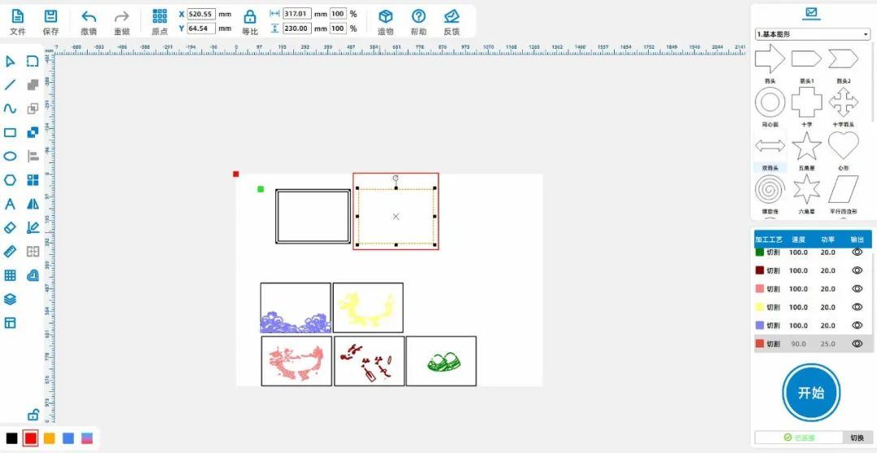The width and height of the screenshot is (877, 453).
Task: Toggle eye icon on the purple layer
Action: tap(857, 326)
